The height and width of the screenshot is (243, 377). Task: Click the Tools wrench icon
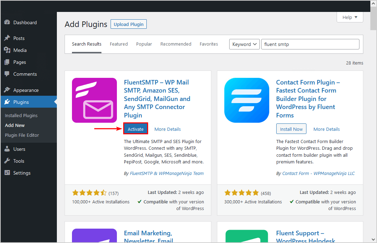pyautogui.click(x=7, y=161)
